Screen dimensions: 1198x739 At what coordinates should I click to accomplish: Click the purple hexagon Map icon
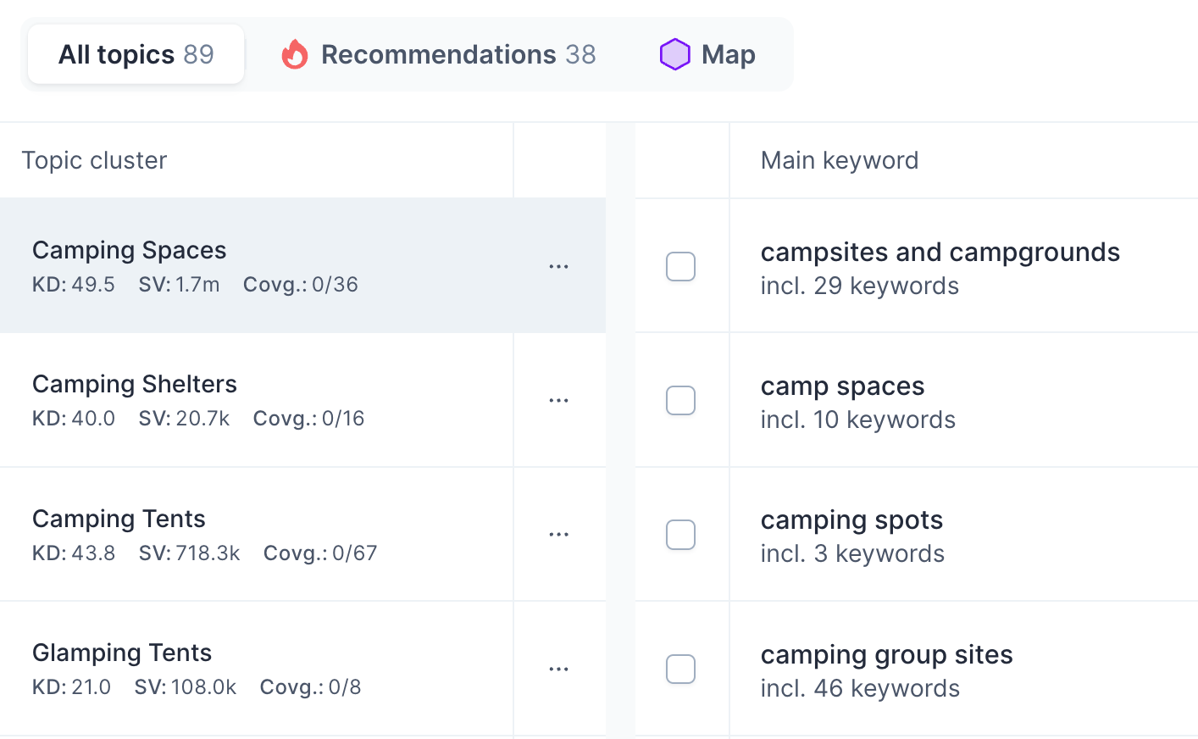point(674,54)
